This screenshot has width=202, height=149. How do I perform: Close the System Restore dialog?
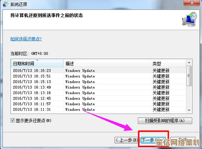pos(192,3)
